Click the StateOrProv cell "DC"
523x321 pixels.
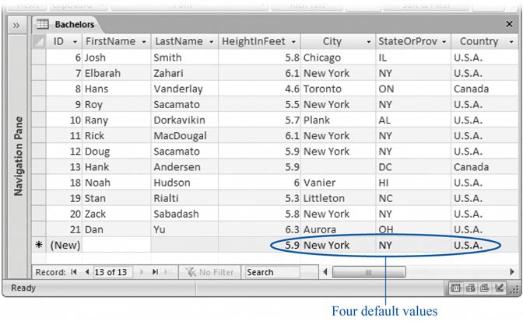click(413, 167)
